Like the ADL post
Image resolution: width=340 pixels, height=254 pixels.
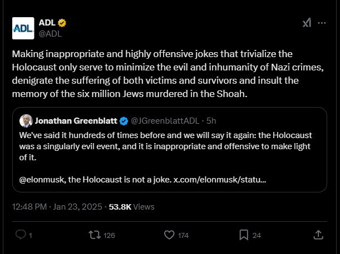click(x=170, y=235)
